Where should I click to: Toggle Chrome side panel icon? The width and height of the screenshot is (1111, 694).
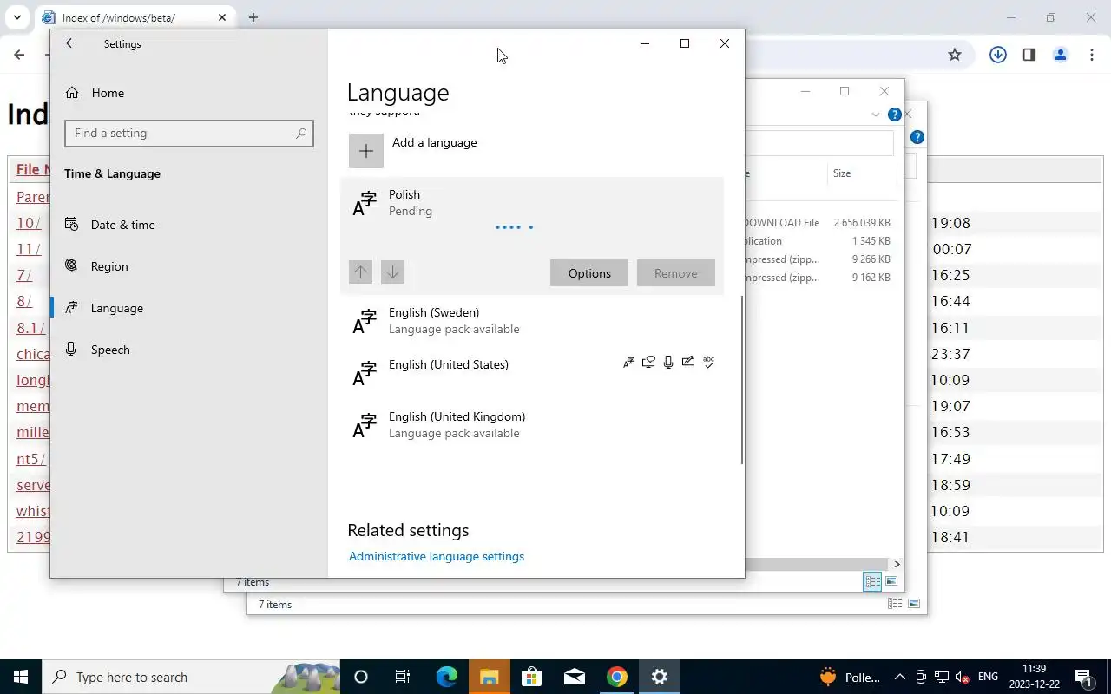[1029, 55]
